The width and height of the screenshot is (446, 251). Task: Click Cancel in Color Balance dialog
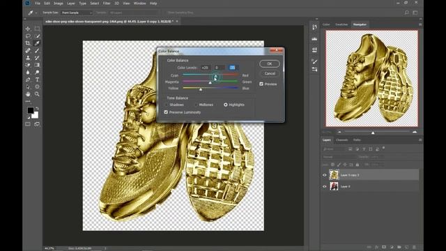[x=270, y=73]
